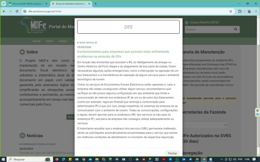Reload the page in Chrome
The width and height of the screenshot is (260, 162).
[17, 11]
